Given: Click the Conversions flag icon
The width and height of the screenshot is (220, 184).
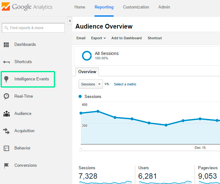Looking at the screenshot, I should (6, 165).
